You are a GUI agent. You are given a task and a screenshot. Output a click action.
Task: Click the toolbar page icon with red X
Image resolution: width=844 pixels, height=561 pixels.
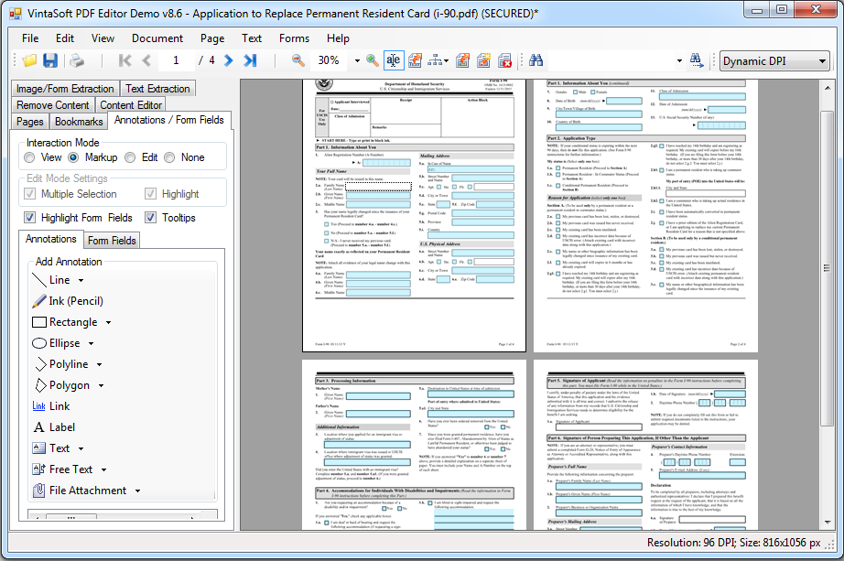[505, 60]
